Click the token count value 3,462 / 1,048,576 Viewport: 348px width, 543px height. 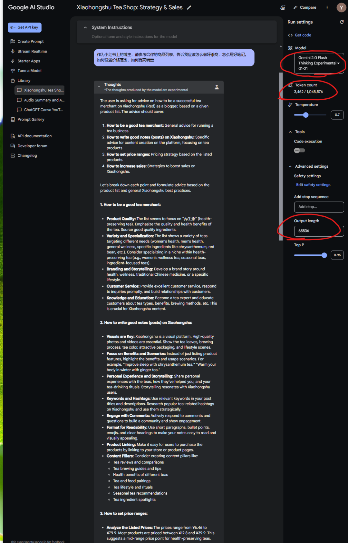point(308,92)
